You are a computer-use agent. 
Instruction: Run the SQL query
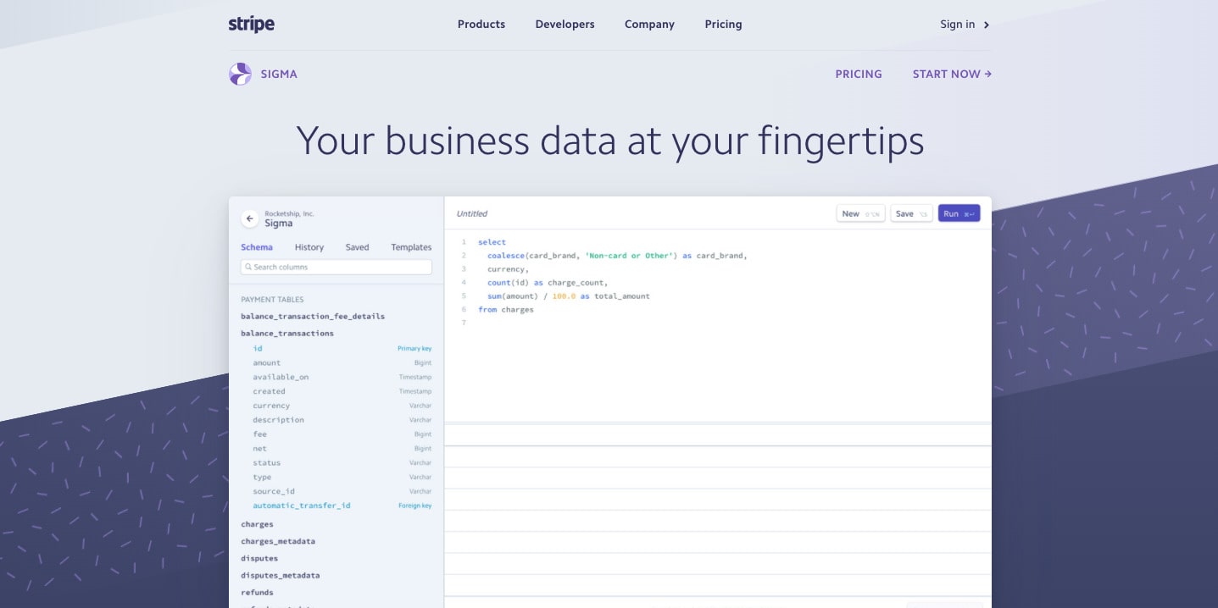coord(959,213)
